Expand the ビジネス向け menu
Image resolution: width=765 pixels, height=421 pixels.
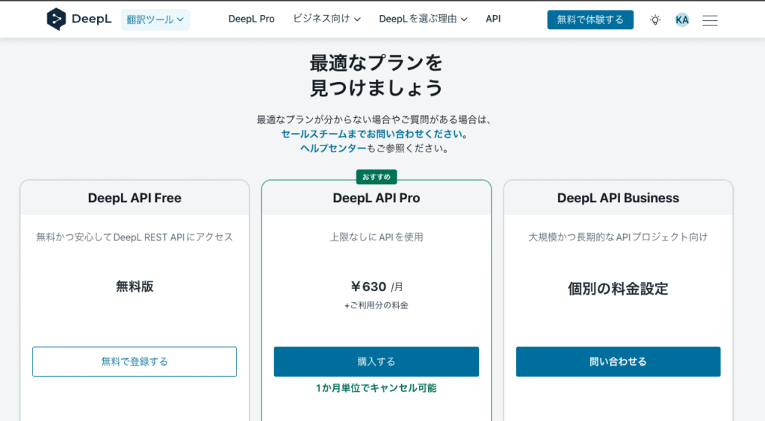[326, 19]
